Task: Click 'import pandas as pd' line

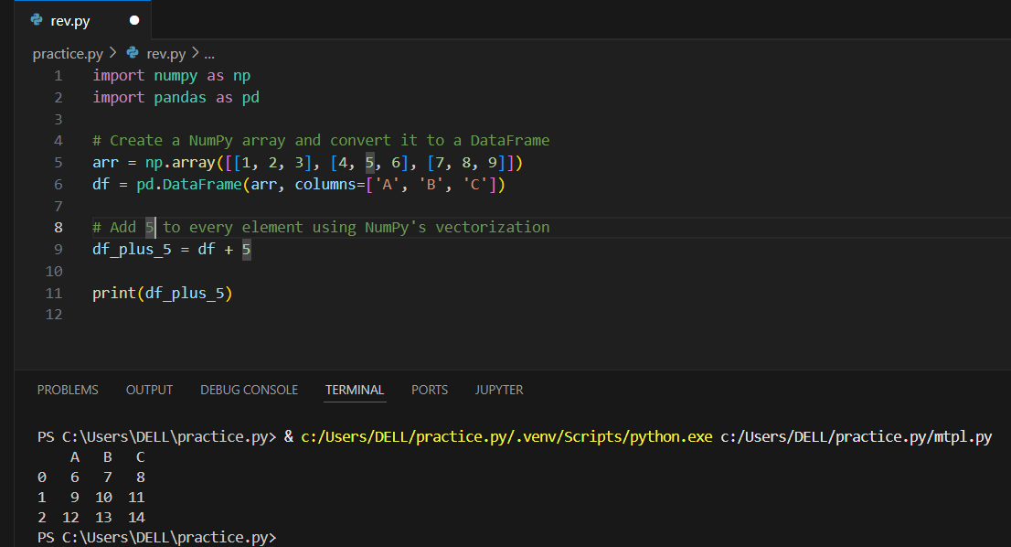Action: pos(176,97)
